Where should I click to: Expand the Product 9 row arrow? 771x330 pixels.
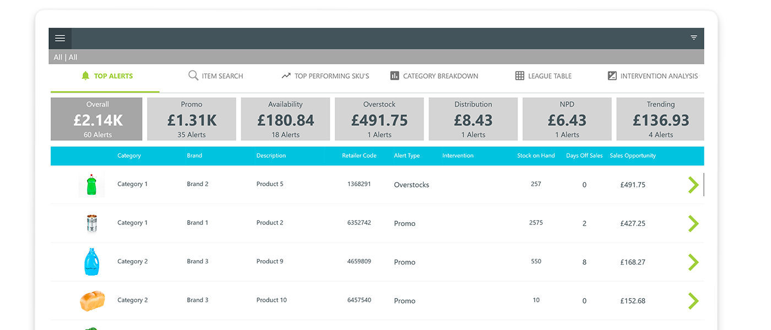(x=693, y=262)
